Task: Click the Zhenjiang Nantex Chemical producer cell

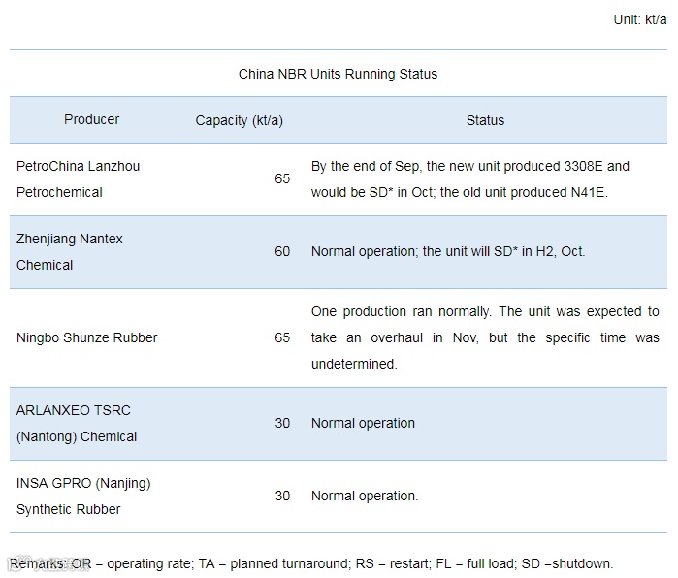Action: pyautogui.click(x=70, y=252)
